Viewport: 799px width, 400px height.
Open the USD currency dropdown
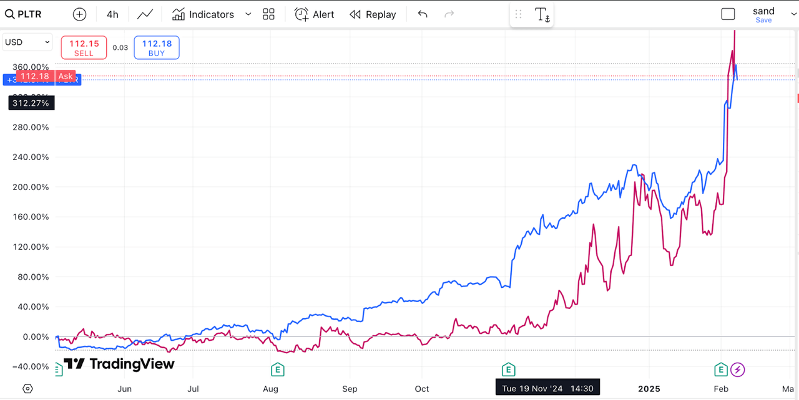(27, 42)
